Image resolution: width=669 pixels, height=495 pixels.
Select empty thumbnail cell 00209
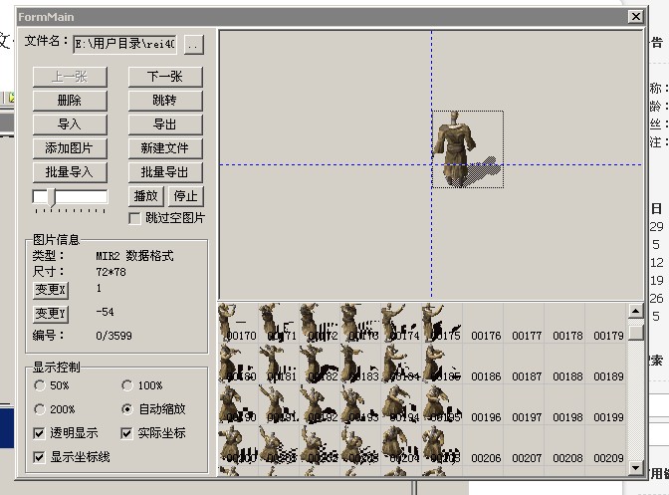coord(605,445)
